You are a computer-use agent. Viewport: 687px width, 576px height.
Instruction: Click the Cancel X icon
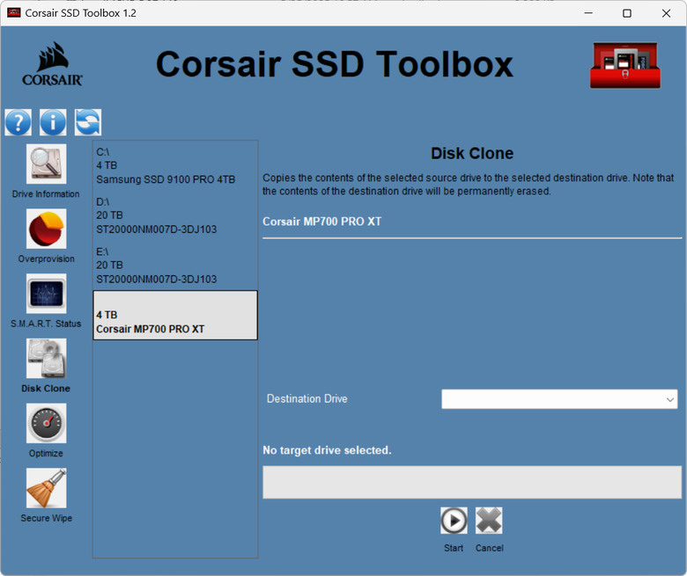click(x=489, y=521)
